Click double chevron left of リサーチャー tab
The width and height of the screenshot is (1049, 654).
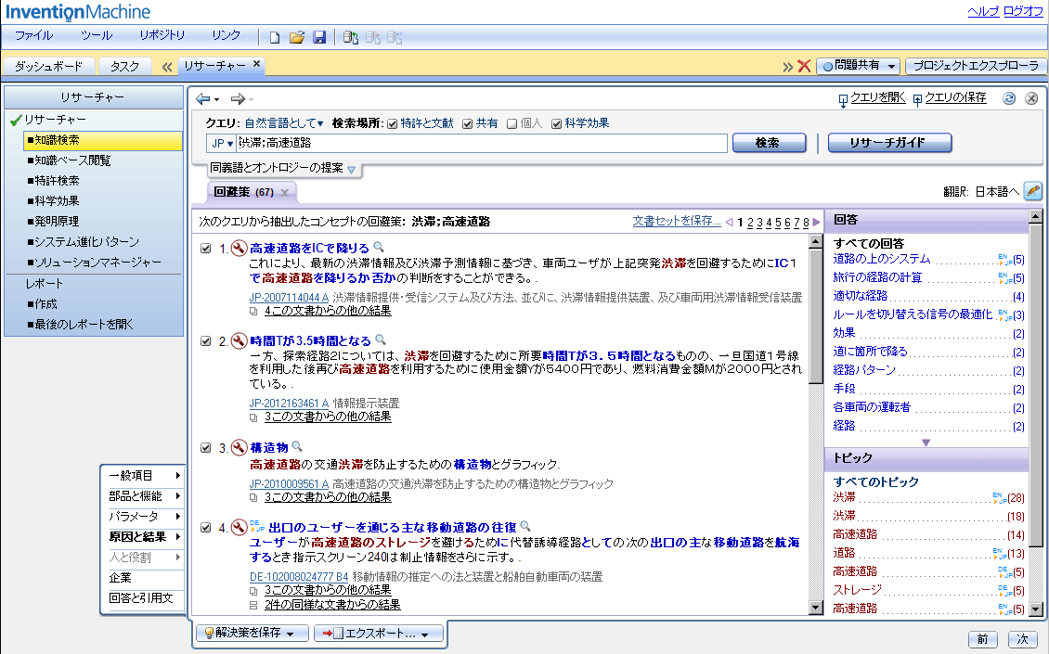tap(167, 66)
